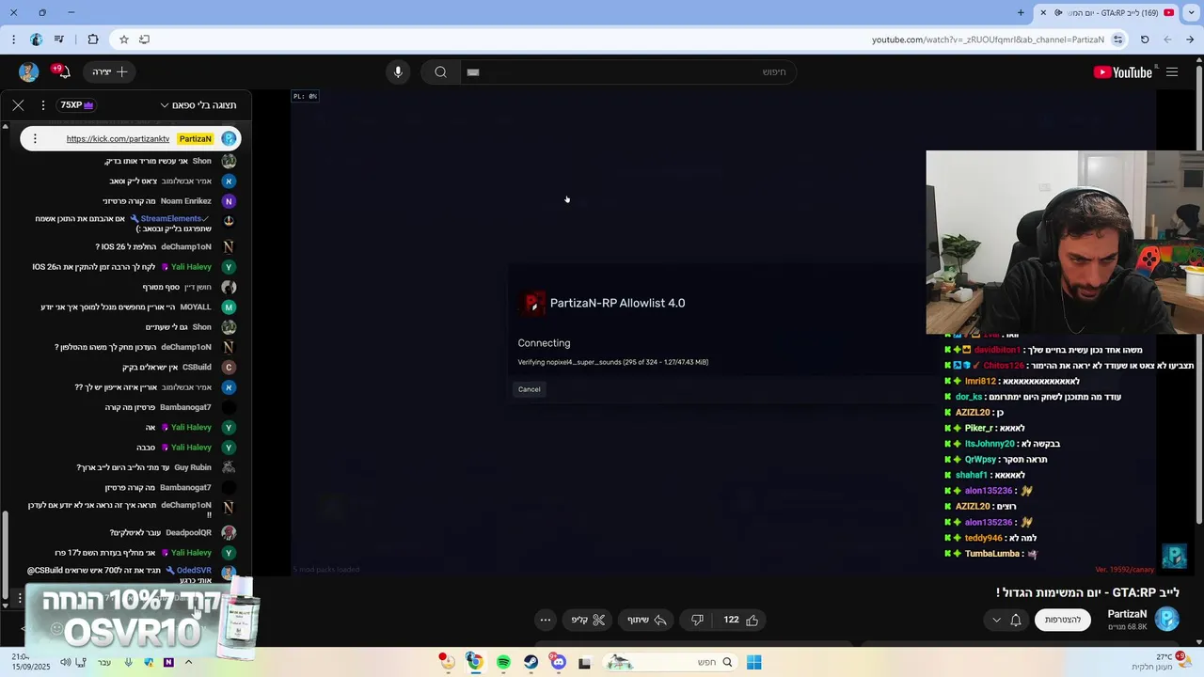Click the address bar URL

click(988, 39)
